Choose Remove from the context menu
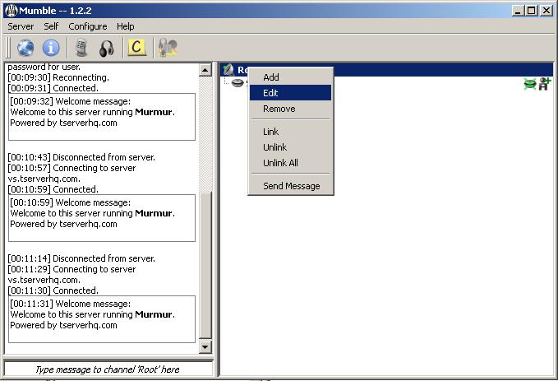Image resolution: width=558 pixels, height=381 pixels. [290, 109]
